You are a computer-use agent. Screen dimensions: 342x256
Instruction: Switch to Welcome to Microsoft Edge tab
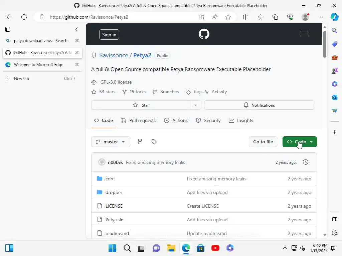click(38, 64)
